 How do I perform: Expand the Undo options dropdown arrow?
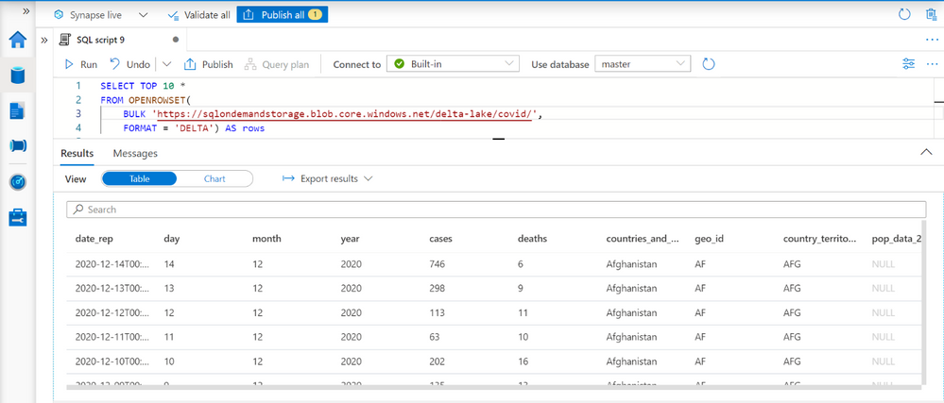166,64
